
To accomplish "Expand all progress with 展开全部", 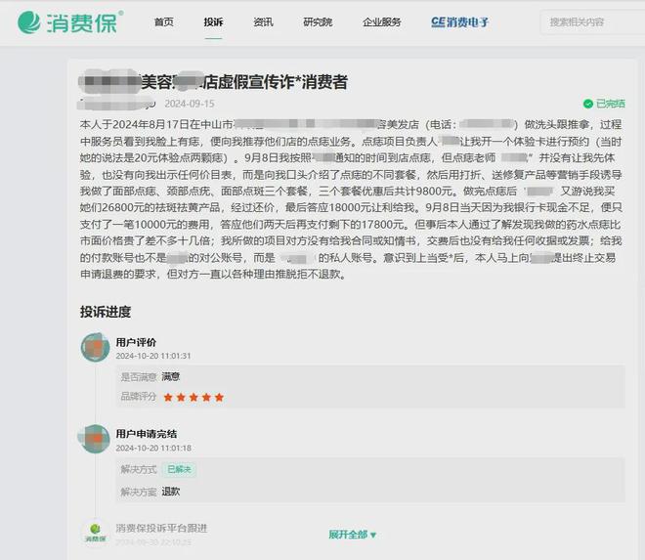I will [352, 535].
